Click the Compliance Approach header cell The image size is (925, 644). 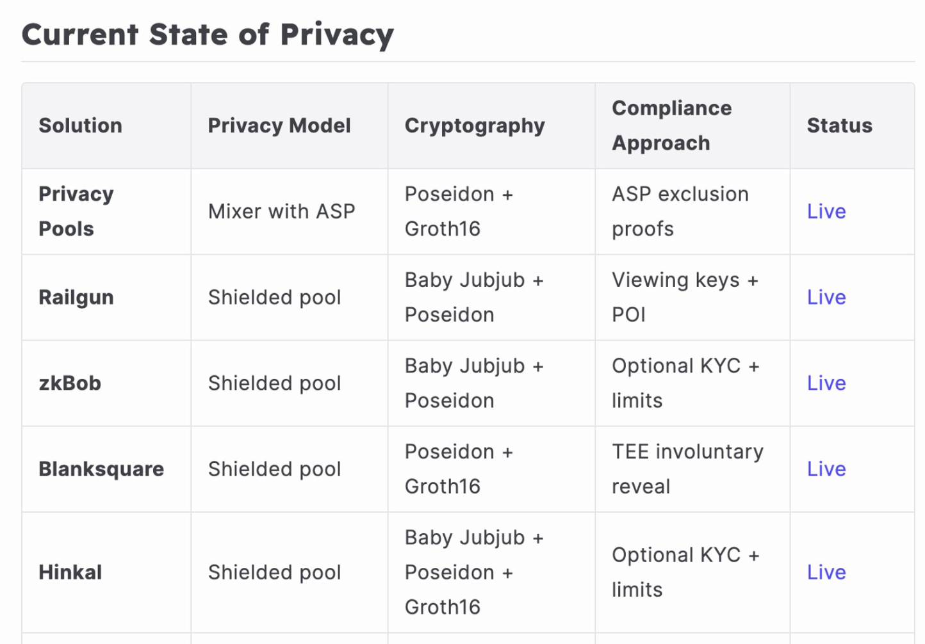(671, 125)
